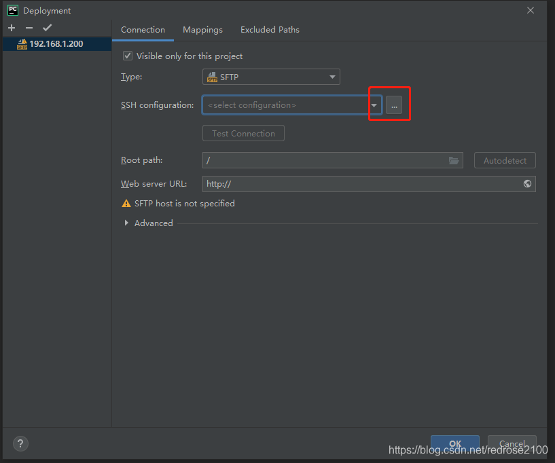
Task: Open the Connection tab
Action: coord(143,30)
